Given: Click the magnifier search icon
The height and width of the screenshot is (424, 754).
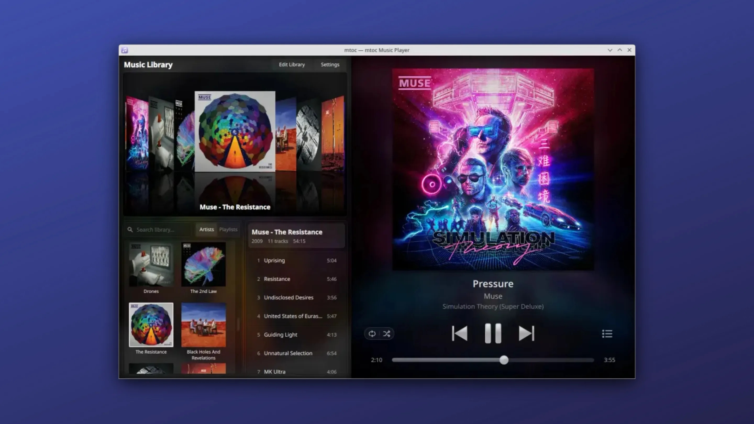Looking at the screenshot, I should click(130, 230).
